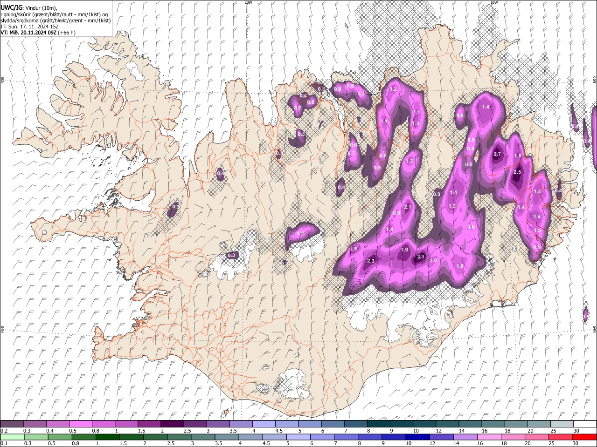Select the darkest purple top-legend swatch between 2 and 2.5
The width and height of the screenshot is (597, 447).
pyautogui.click(x=172, y=424)
